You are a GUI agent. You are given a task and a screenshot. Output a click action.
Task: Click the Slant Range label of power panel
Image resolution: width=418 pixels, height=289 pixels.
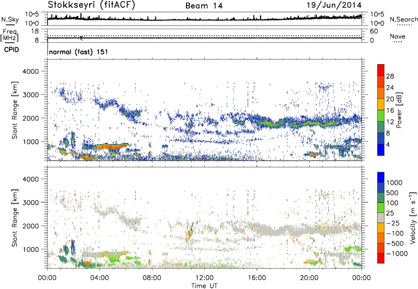(x=15, y=110)
